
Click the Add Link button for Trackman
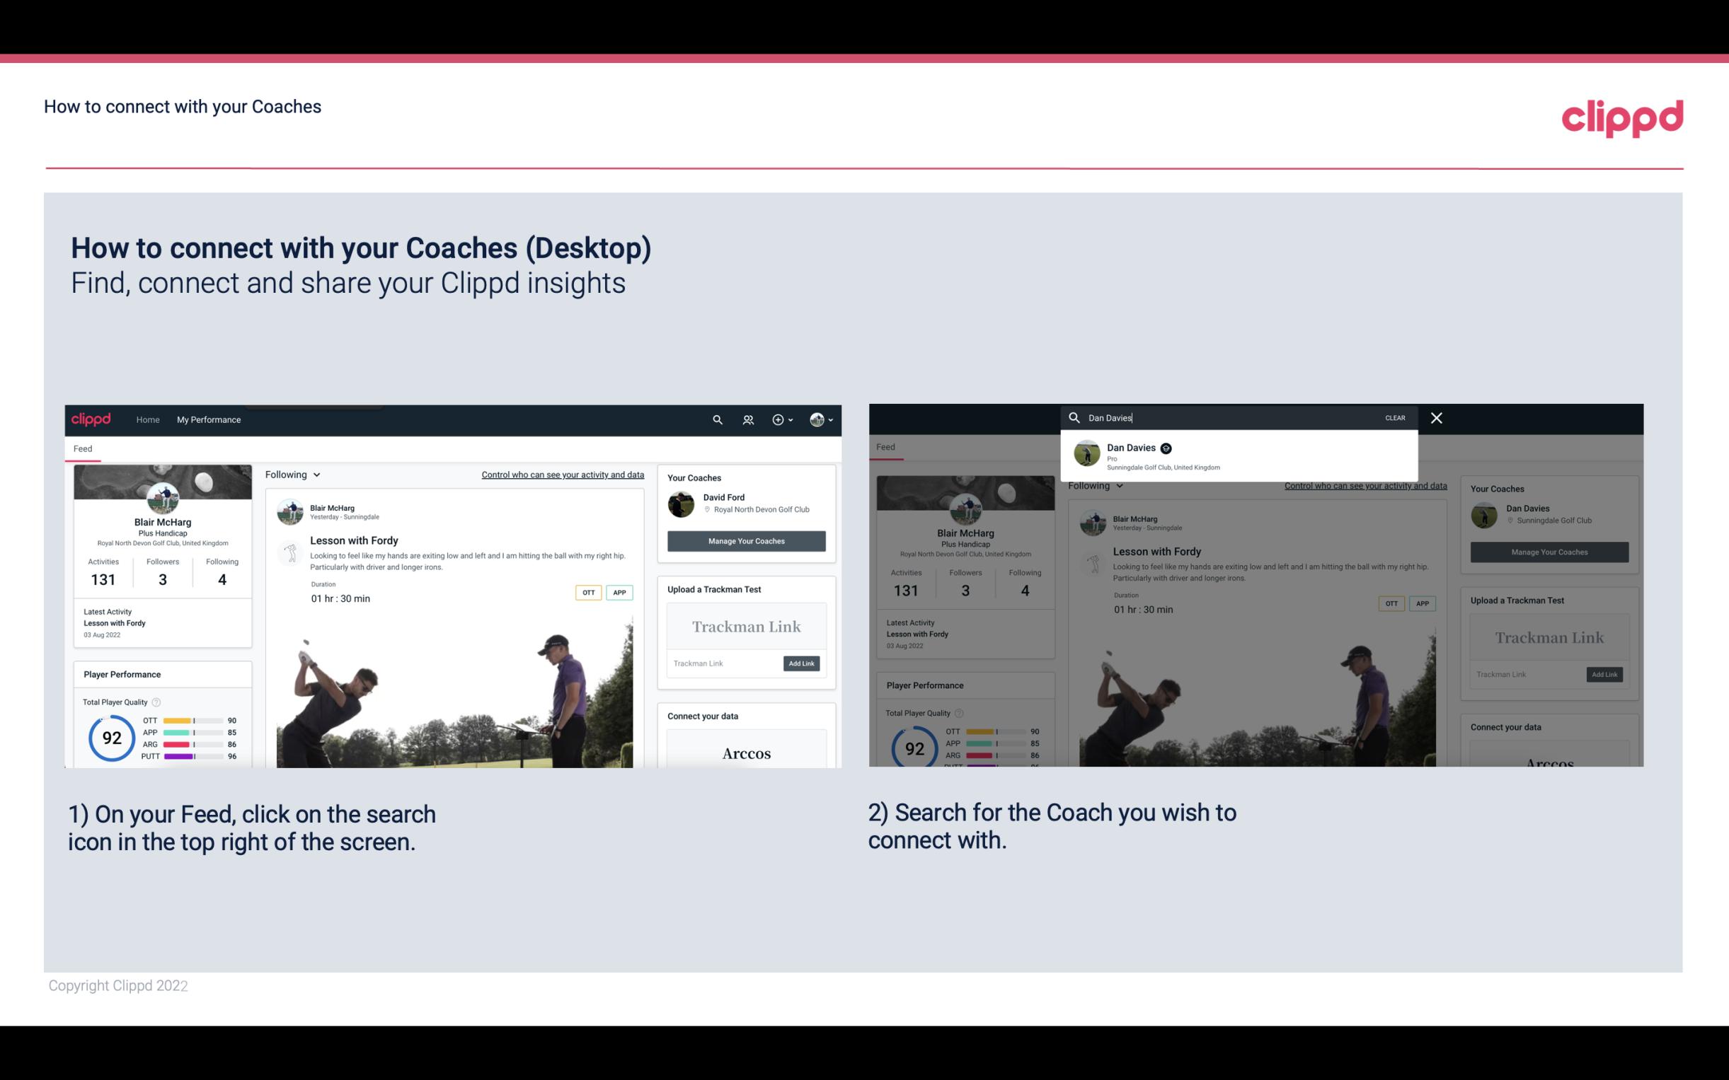[x=800, y=662]
